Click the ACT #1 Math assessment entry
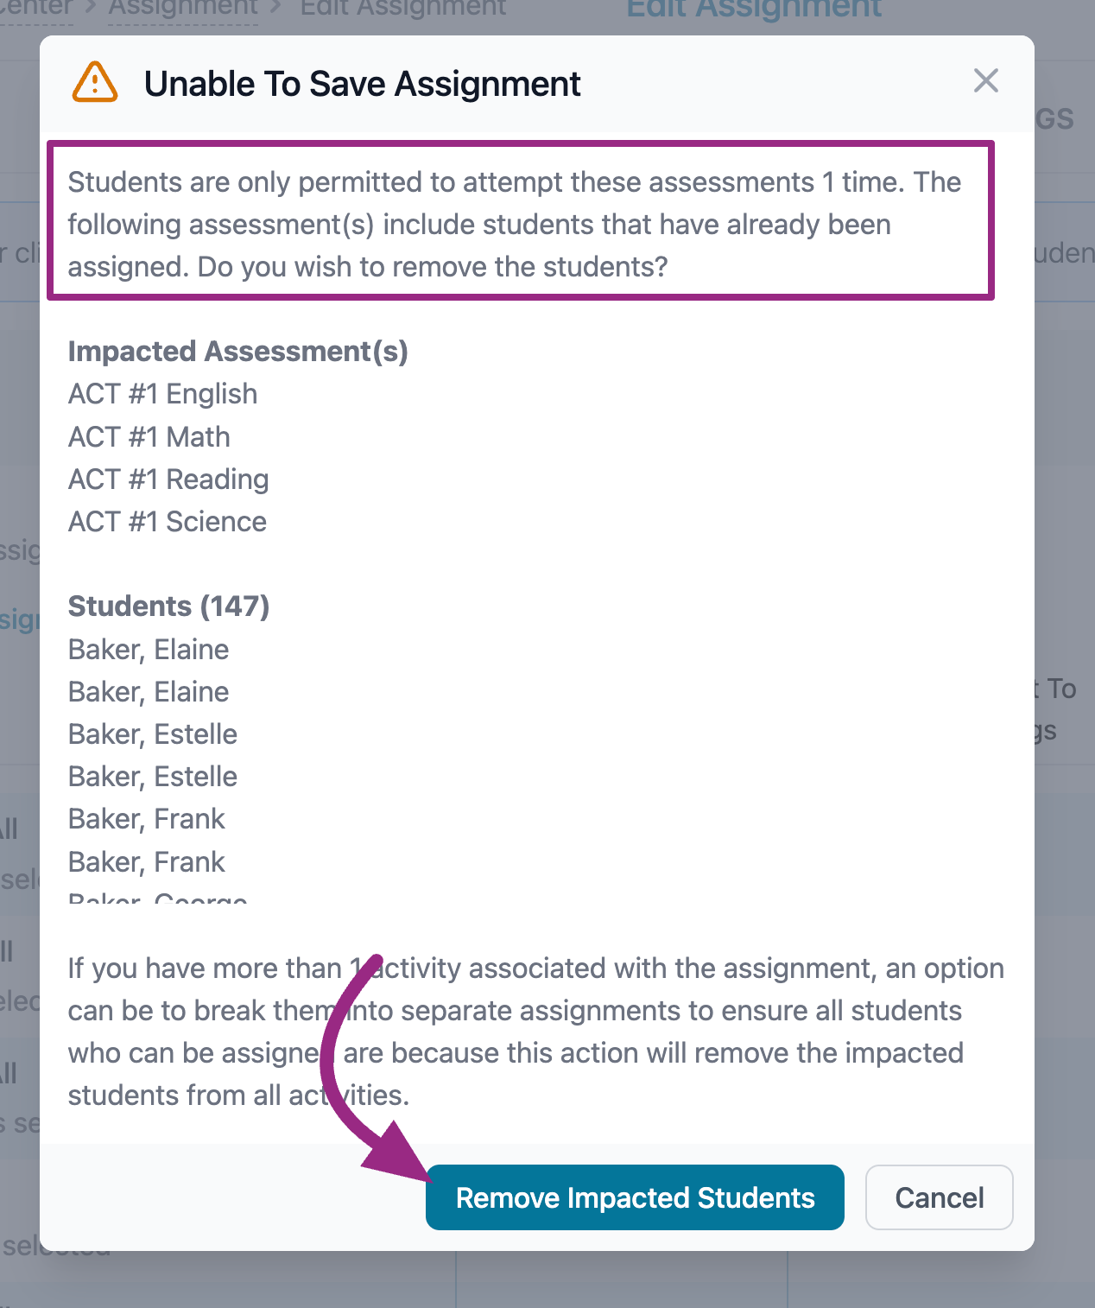 click(149, 437)
